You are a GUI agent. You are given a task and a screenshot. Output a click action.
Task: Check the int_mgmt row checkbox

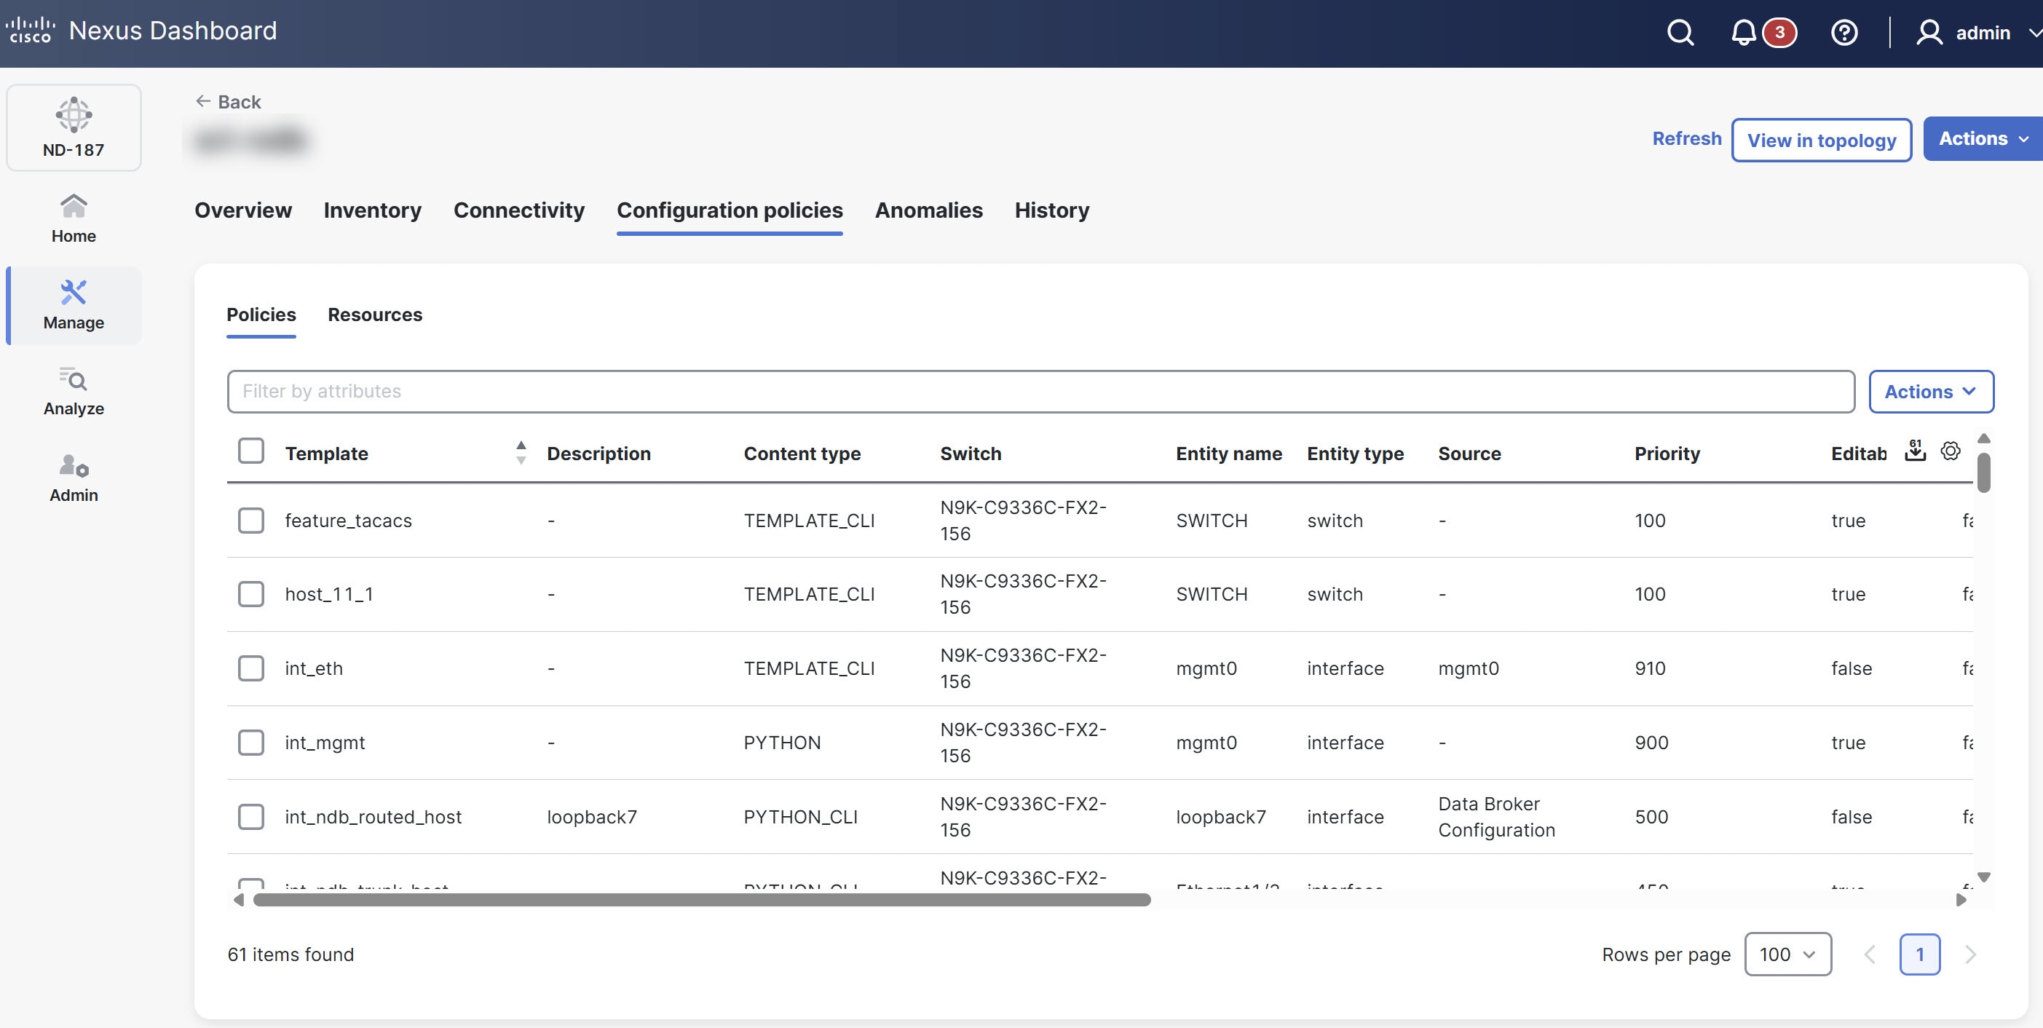[x=250, y=743]
